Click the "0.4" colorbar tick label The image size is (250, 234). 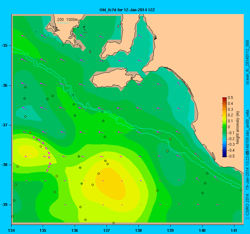230,104
